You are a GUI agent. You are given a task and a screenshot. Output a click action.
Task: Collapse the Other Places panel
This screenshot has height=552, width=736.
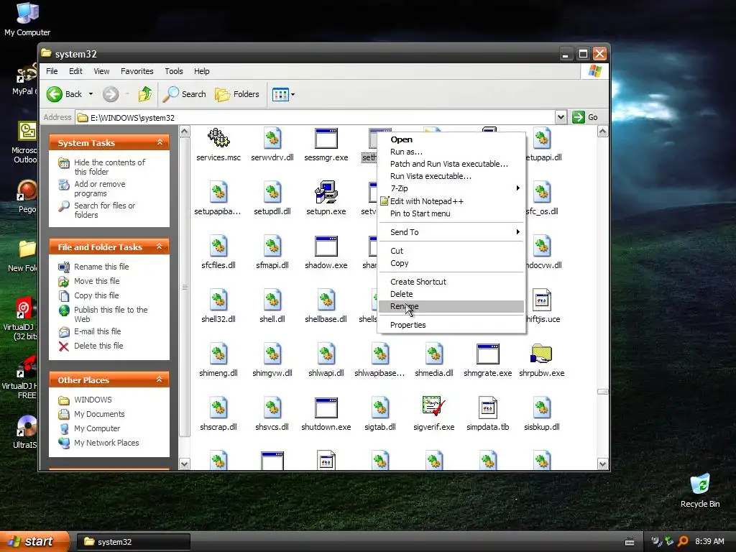coord(160,379)
